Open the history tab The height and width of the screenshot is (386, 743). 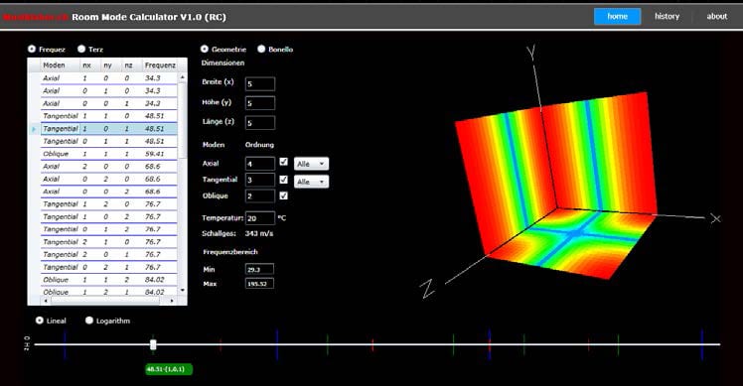[x=667, y=16]
